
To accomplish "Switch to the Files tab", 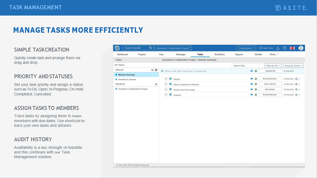I will pos(161,54).
